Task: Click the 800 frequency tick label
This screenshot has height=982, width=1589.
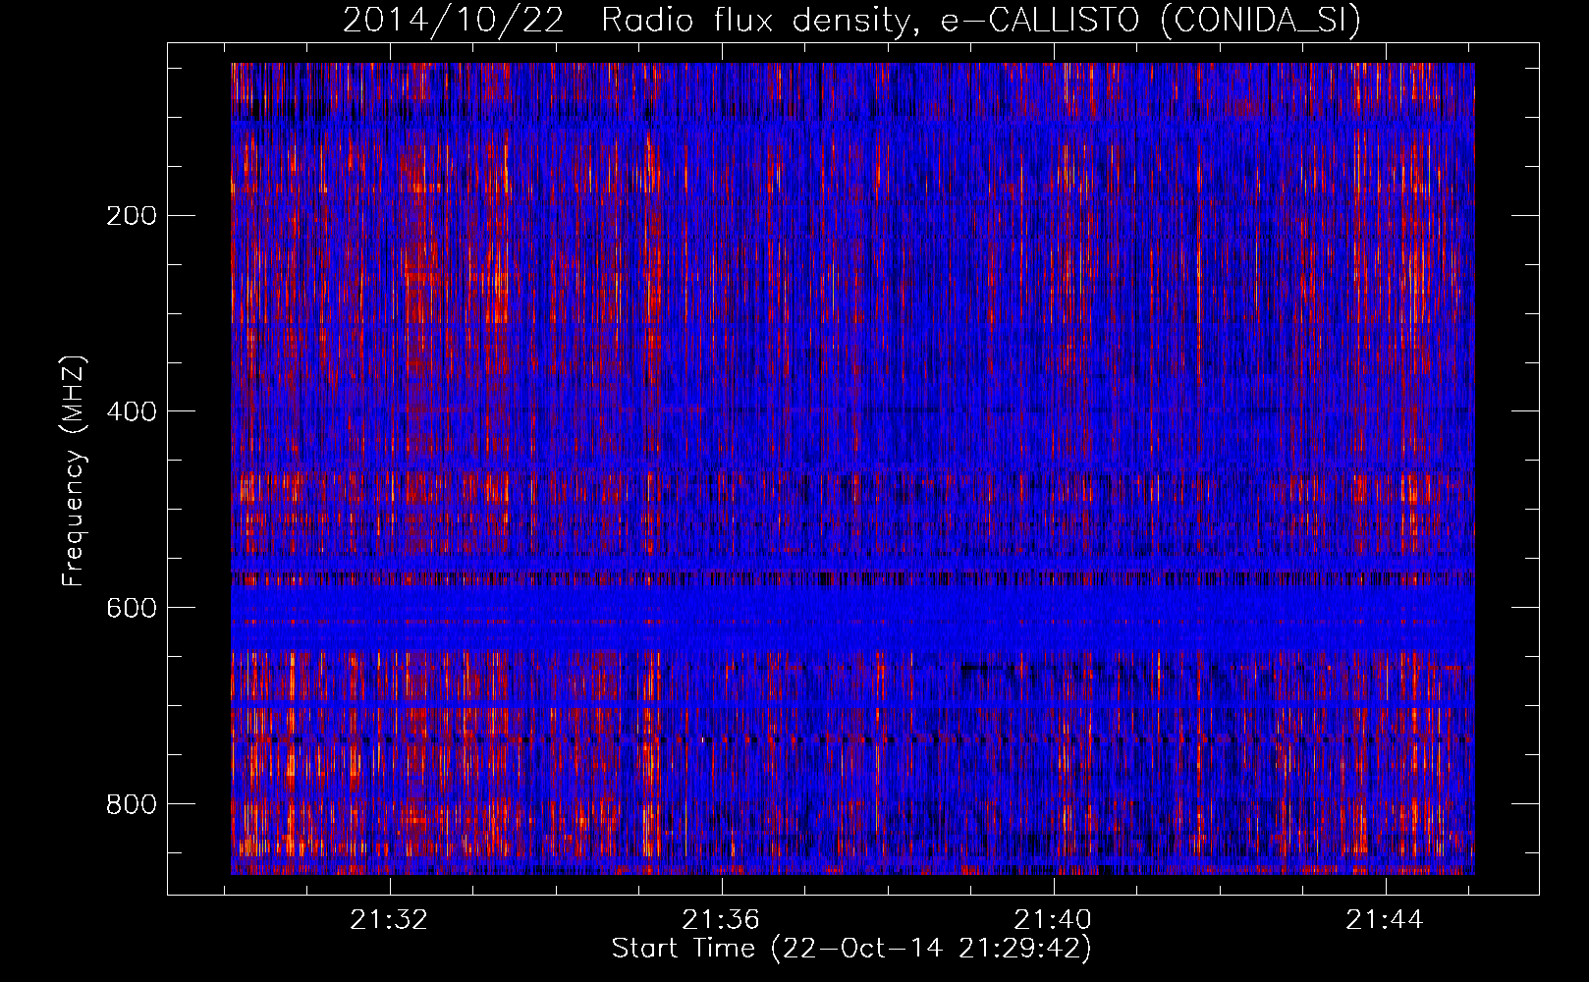Action: (x=132, y=804)
